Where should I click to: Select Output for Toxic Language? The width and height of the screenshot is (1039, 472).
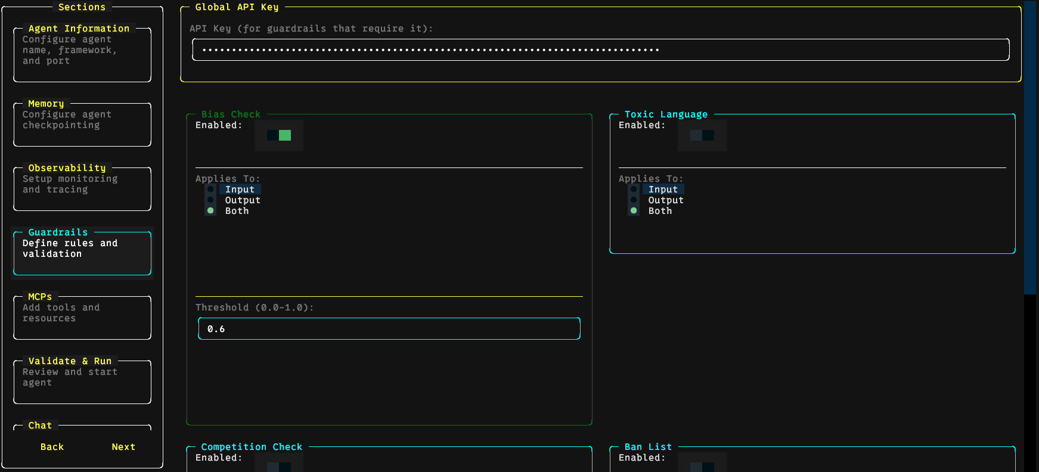pyautogui.click(x=665, y=200)
